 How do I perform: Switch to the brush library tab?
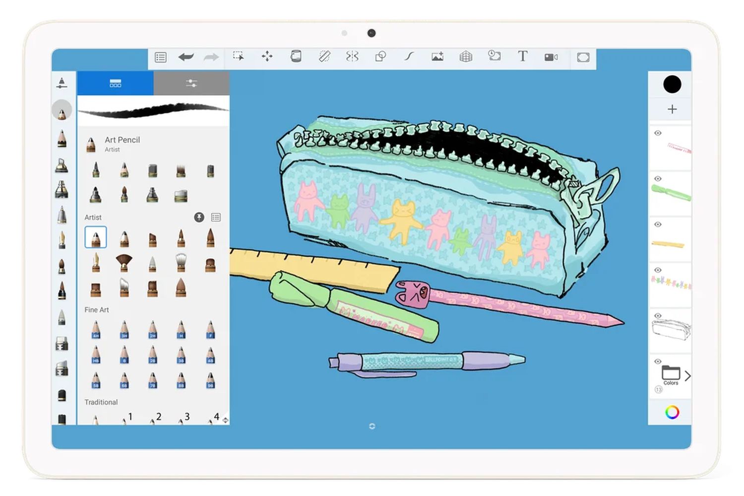point(115,83)
